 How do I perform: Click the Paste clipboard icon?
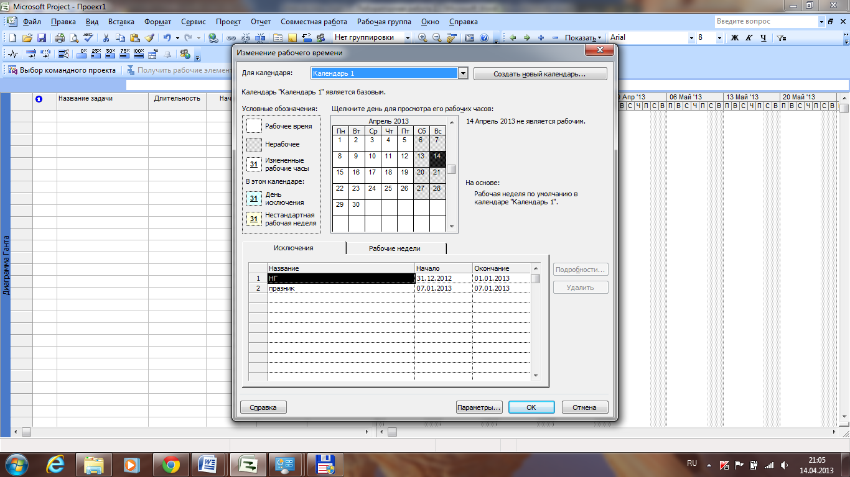134,38
